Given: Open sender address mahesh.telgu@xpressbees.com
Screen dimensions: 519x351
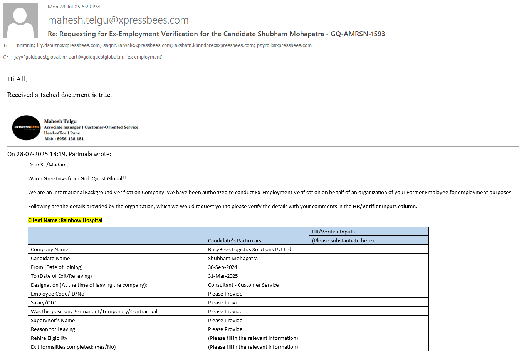Looking at the screenshot, I should (x=118, y=20).
